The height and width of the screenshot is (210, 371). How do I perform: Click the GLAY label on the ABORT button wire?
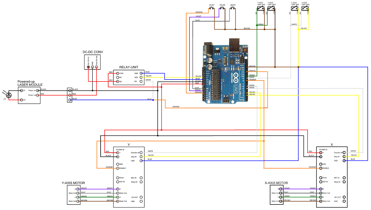coord(198,20)
